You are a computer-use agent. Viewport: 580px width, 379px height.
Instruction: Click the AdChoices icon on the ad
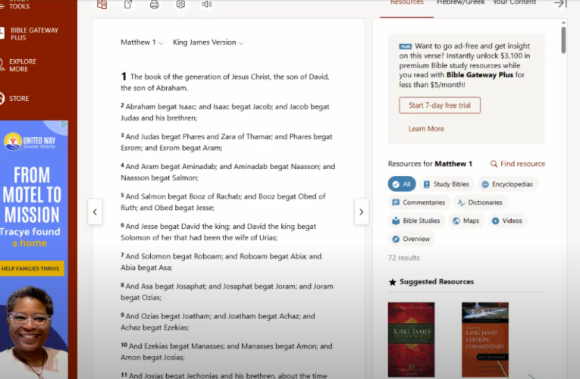[64, 124]
